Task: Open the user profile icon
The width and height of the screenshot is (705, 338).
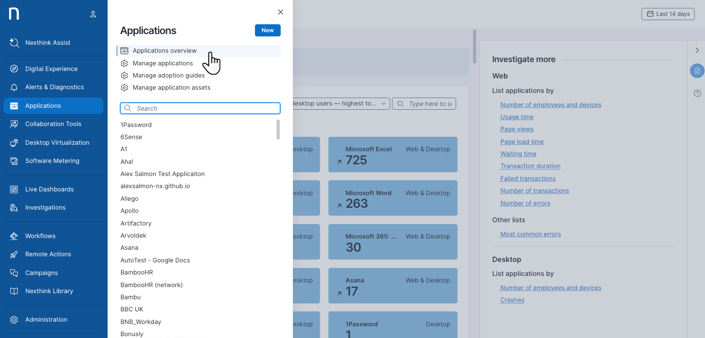Action: click(x=93, y=14)
